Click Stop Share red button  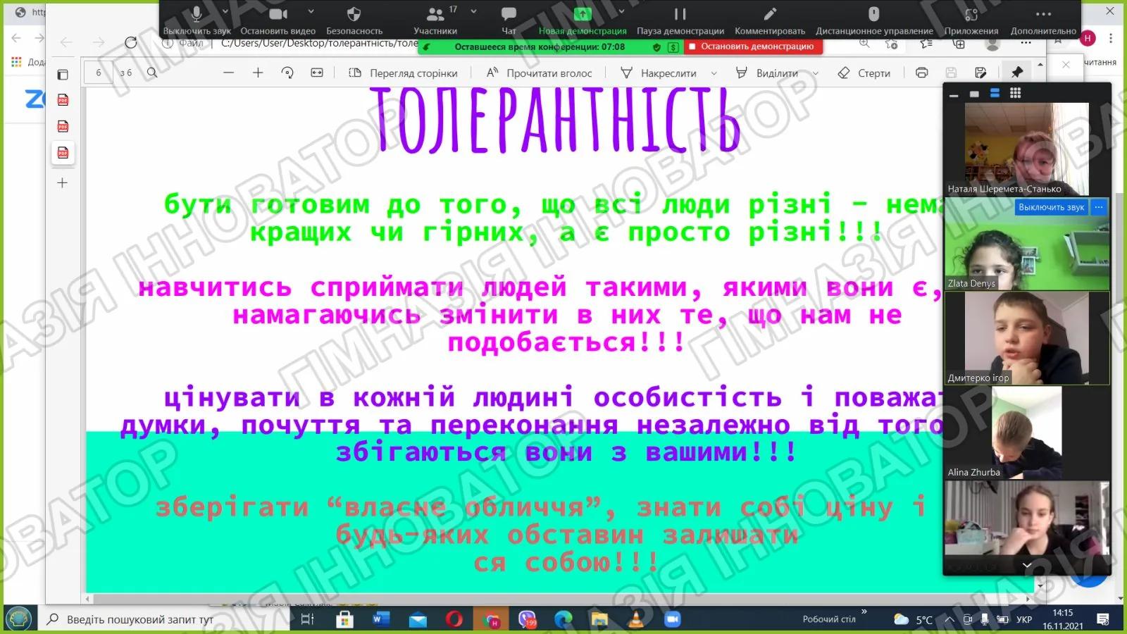pyautogui.click(x=752, y=46)
